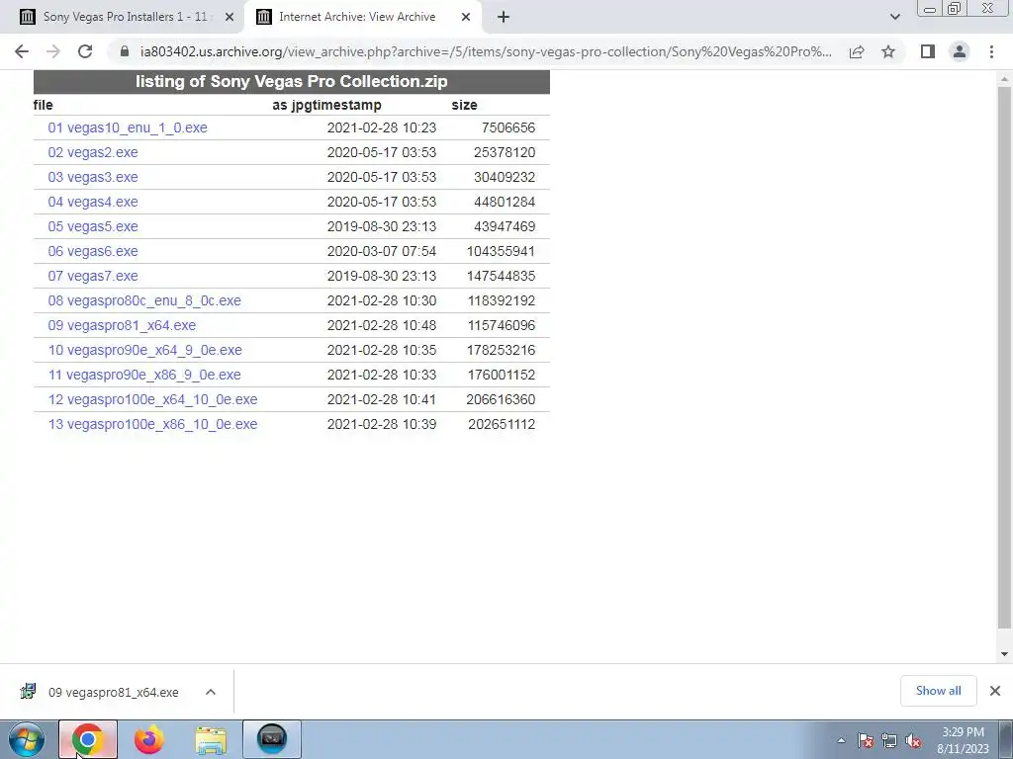Close the downloads shelf
Screen dimensions: 1013x759
point(995,691)
